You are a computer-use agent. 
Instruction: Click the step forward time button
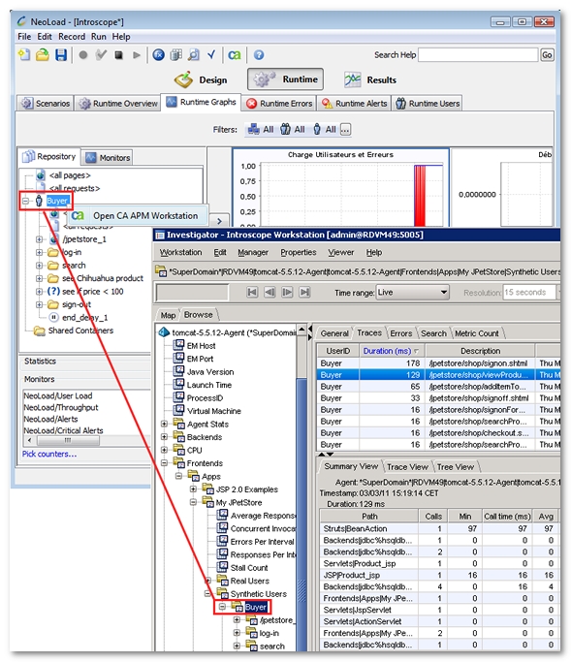(x=287, y=292)
